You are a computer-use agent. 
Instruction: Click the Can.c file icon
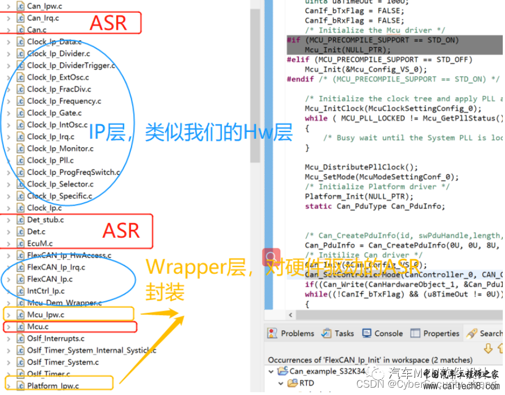[21, 30]
